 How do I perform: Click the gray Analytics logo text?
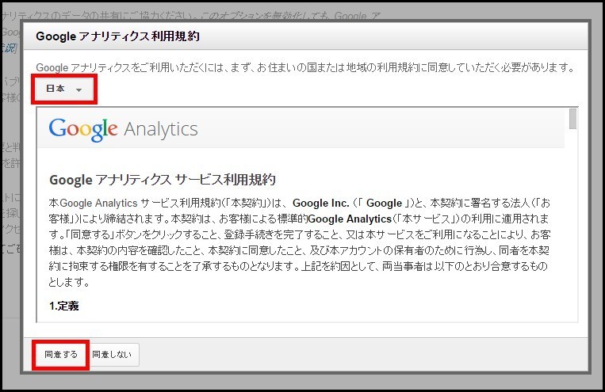160,130
